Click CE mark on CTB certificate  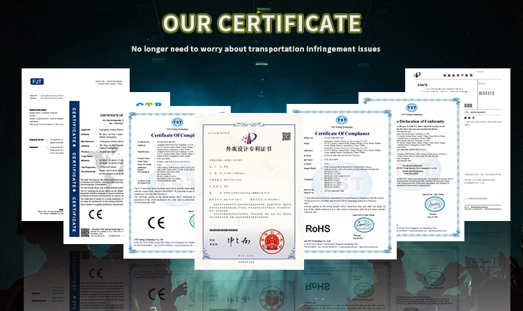[96, 214]
